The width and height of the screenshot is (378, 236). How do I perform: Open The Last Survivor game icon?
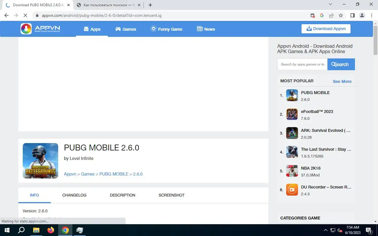pos(292,152)
